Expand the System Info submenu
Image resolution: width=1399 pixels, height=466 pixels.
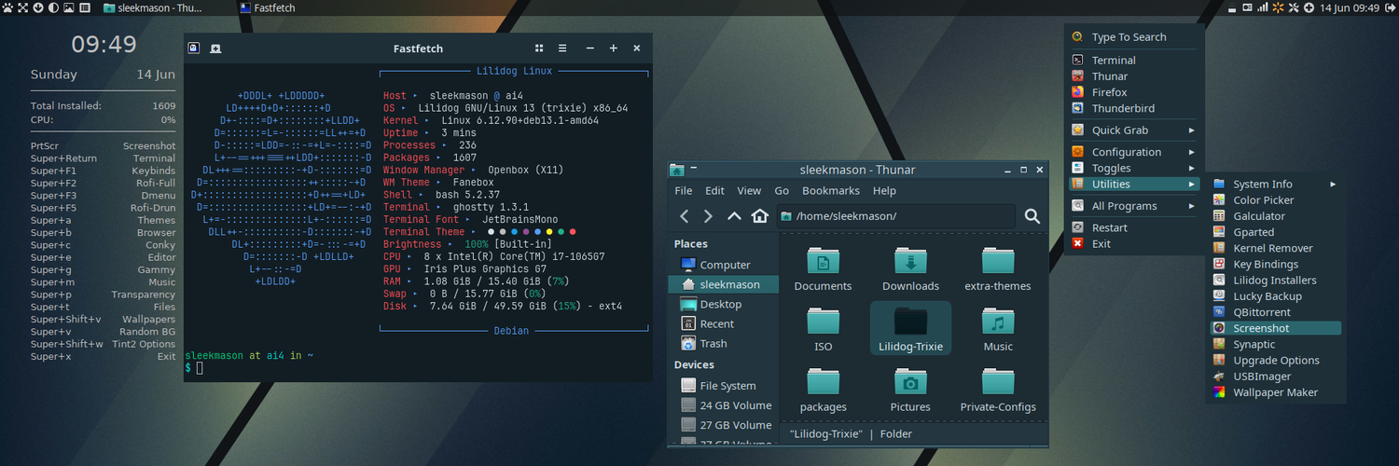[x=1275, y=184]
